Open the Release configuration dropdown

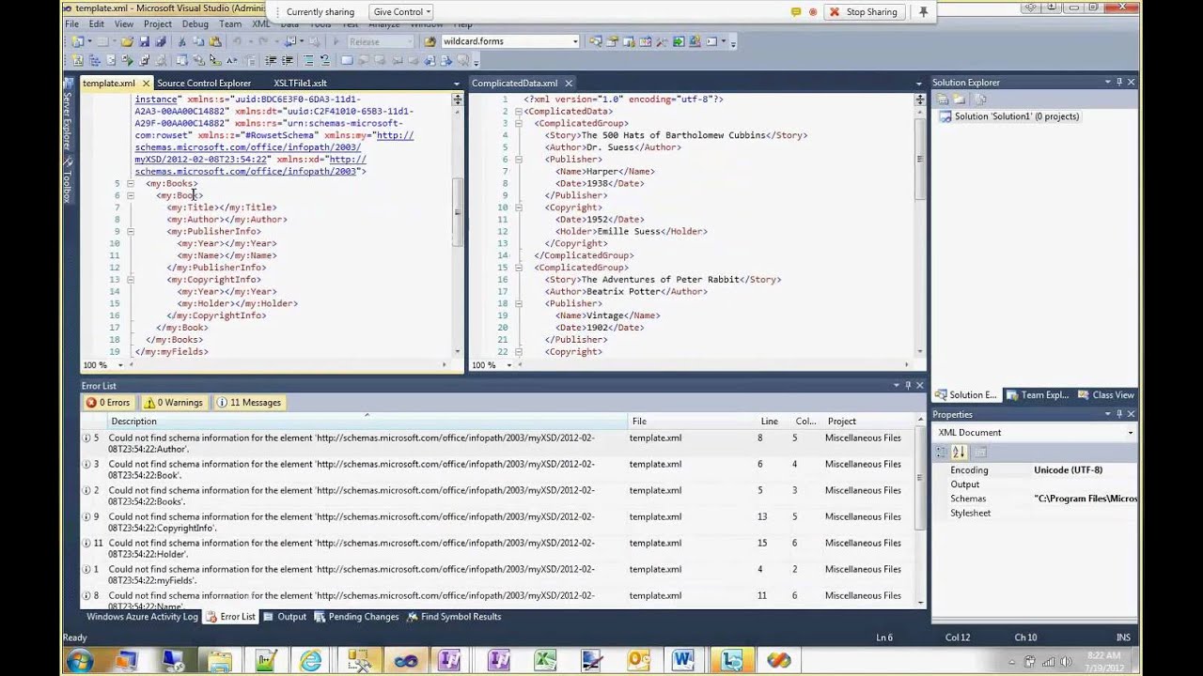(380, 41)
